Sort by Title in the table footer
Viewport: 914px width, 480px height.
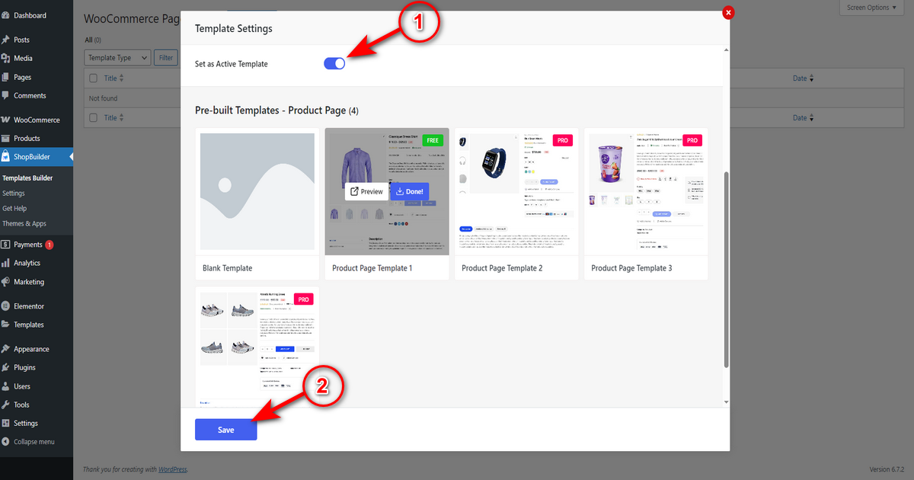pos(113,118)
